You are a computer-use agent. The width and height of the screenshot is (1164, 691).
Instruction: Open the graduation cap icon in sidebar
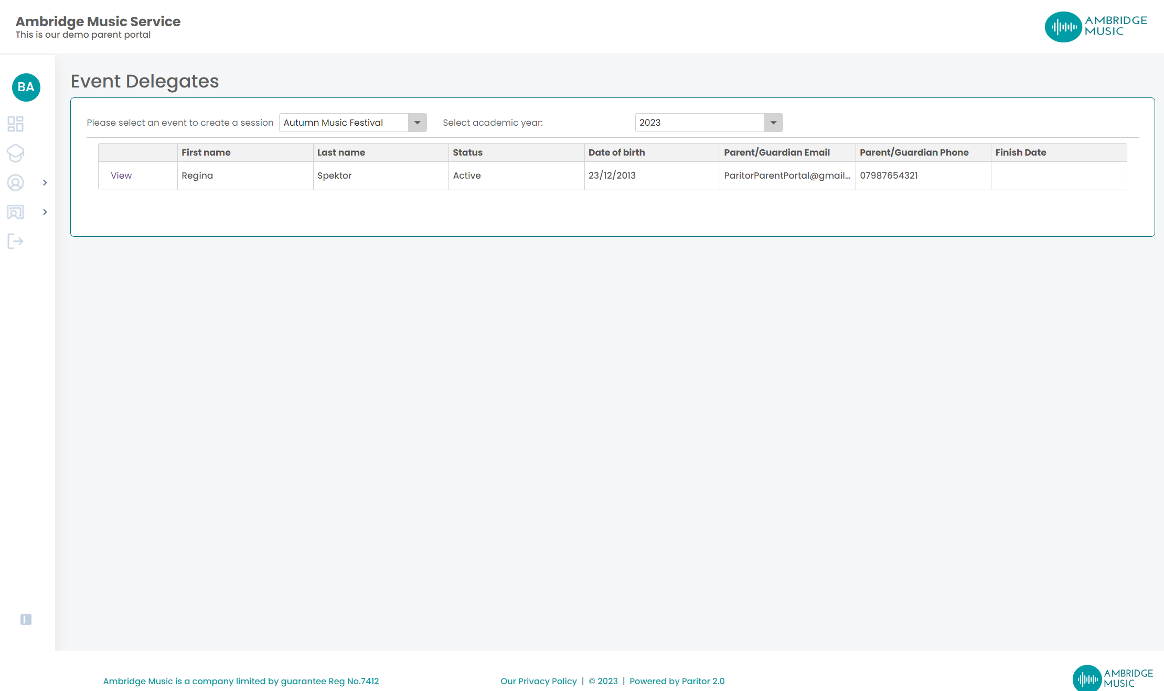pos(16,153)
